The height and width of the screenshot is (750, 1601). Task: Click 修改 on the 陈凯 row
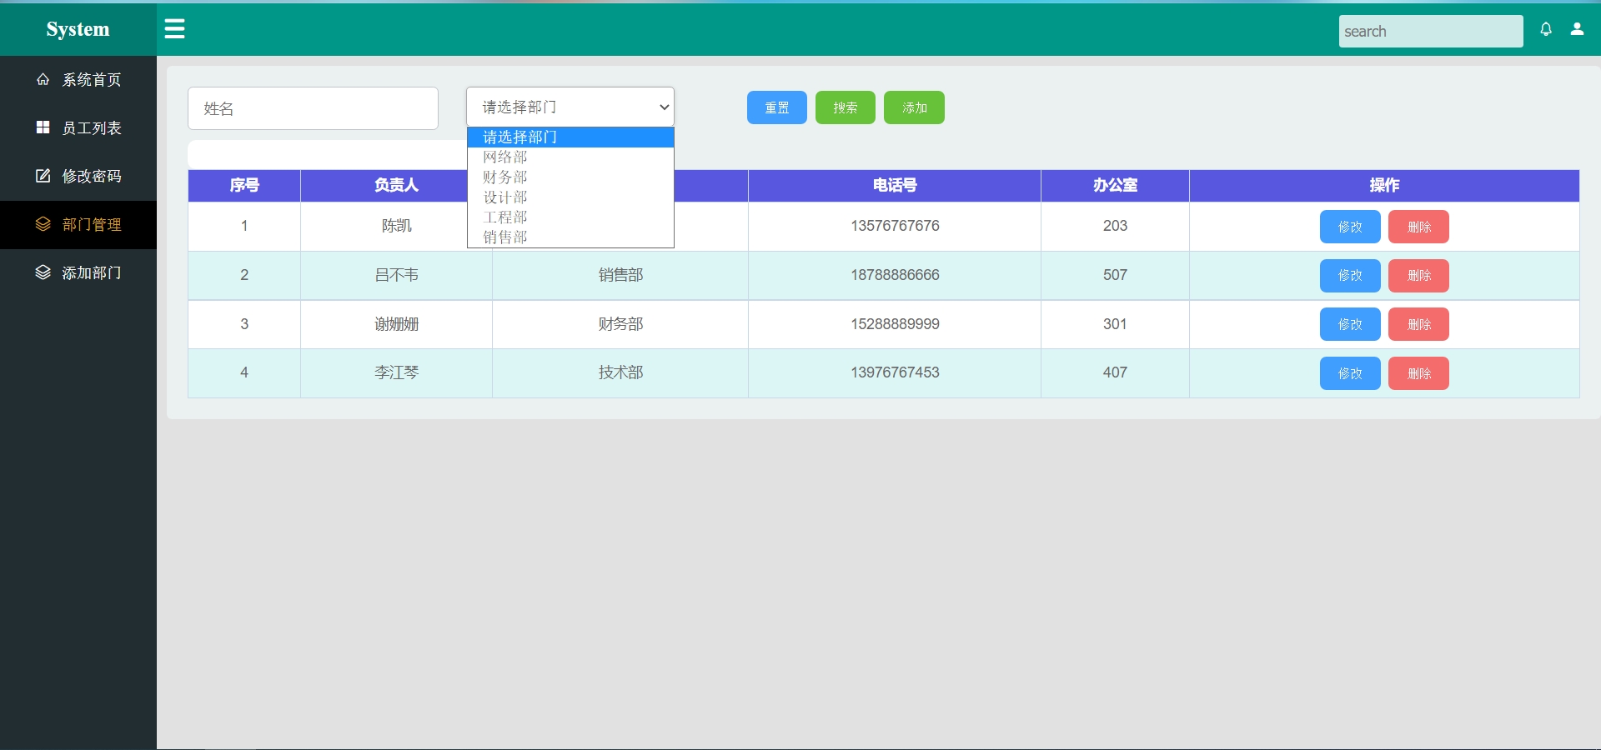coord(1348,227)
